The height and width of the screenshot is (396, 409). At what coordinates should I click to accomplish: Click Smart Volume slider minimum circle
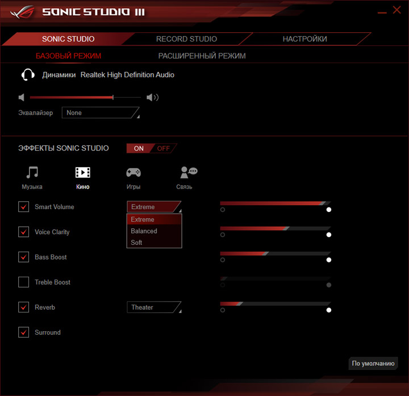click(223, 210)
